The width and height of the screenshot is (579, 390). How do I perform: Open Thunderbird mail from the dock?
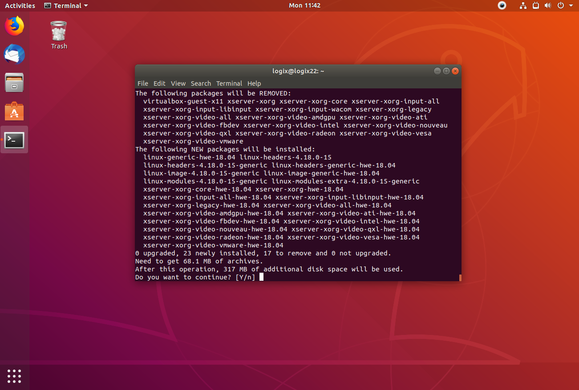[x=14, y=54]
